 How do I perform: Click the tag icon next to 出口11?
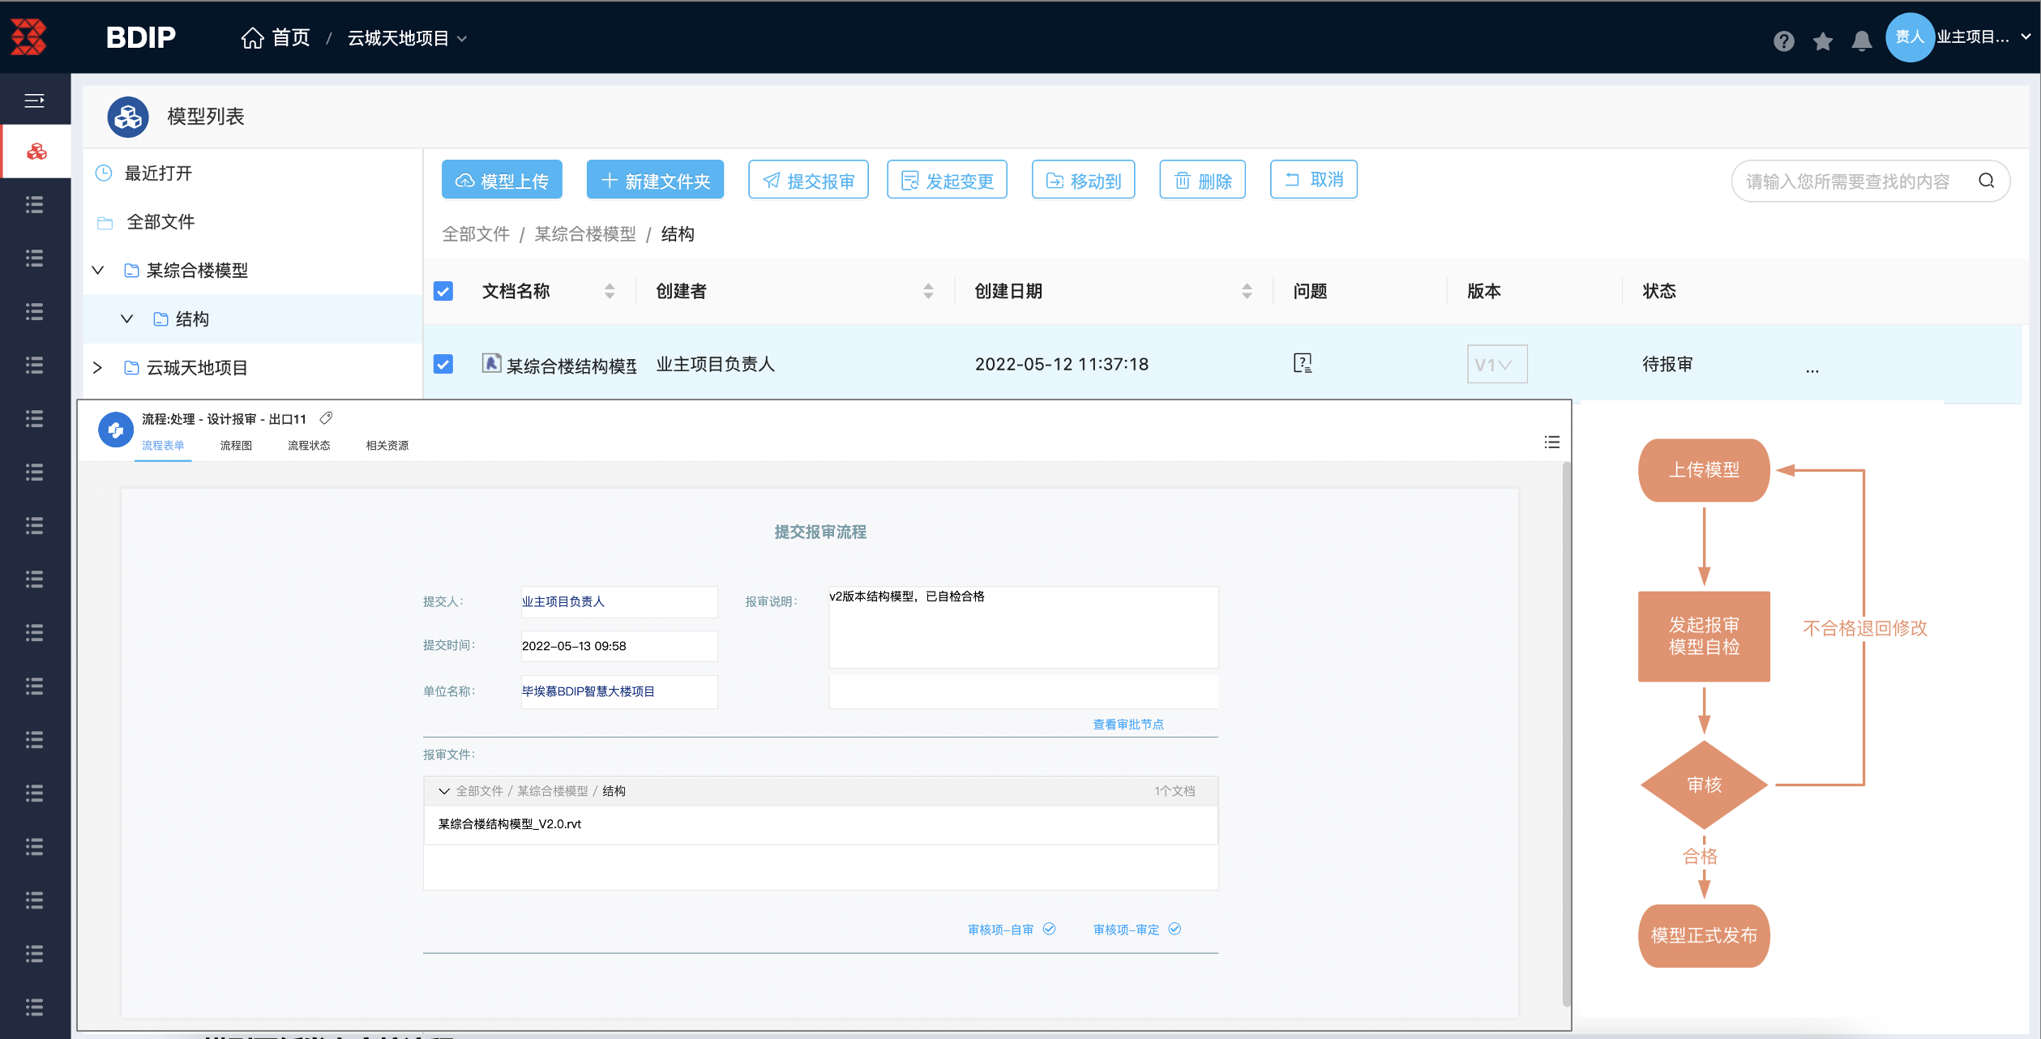[326, 418]
